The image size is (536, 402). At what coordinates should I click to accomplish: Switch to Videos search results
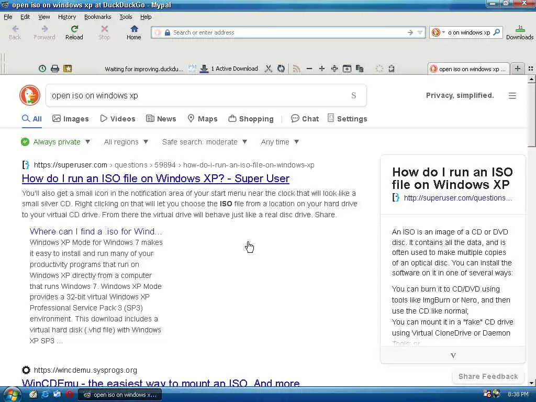click(118, 119)
